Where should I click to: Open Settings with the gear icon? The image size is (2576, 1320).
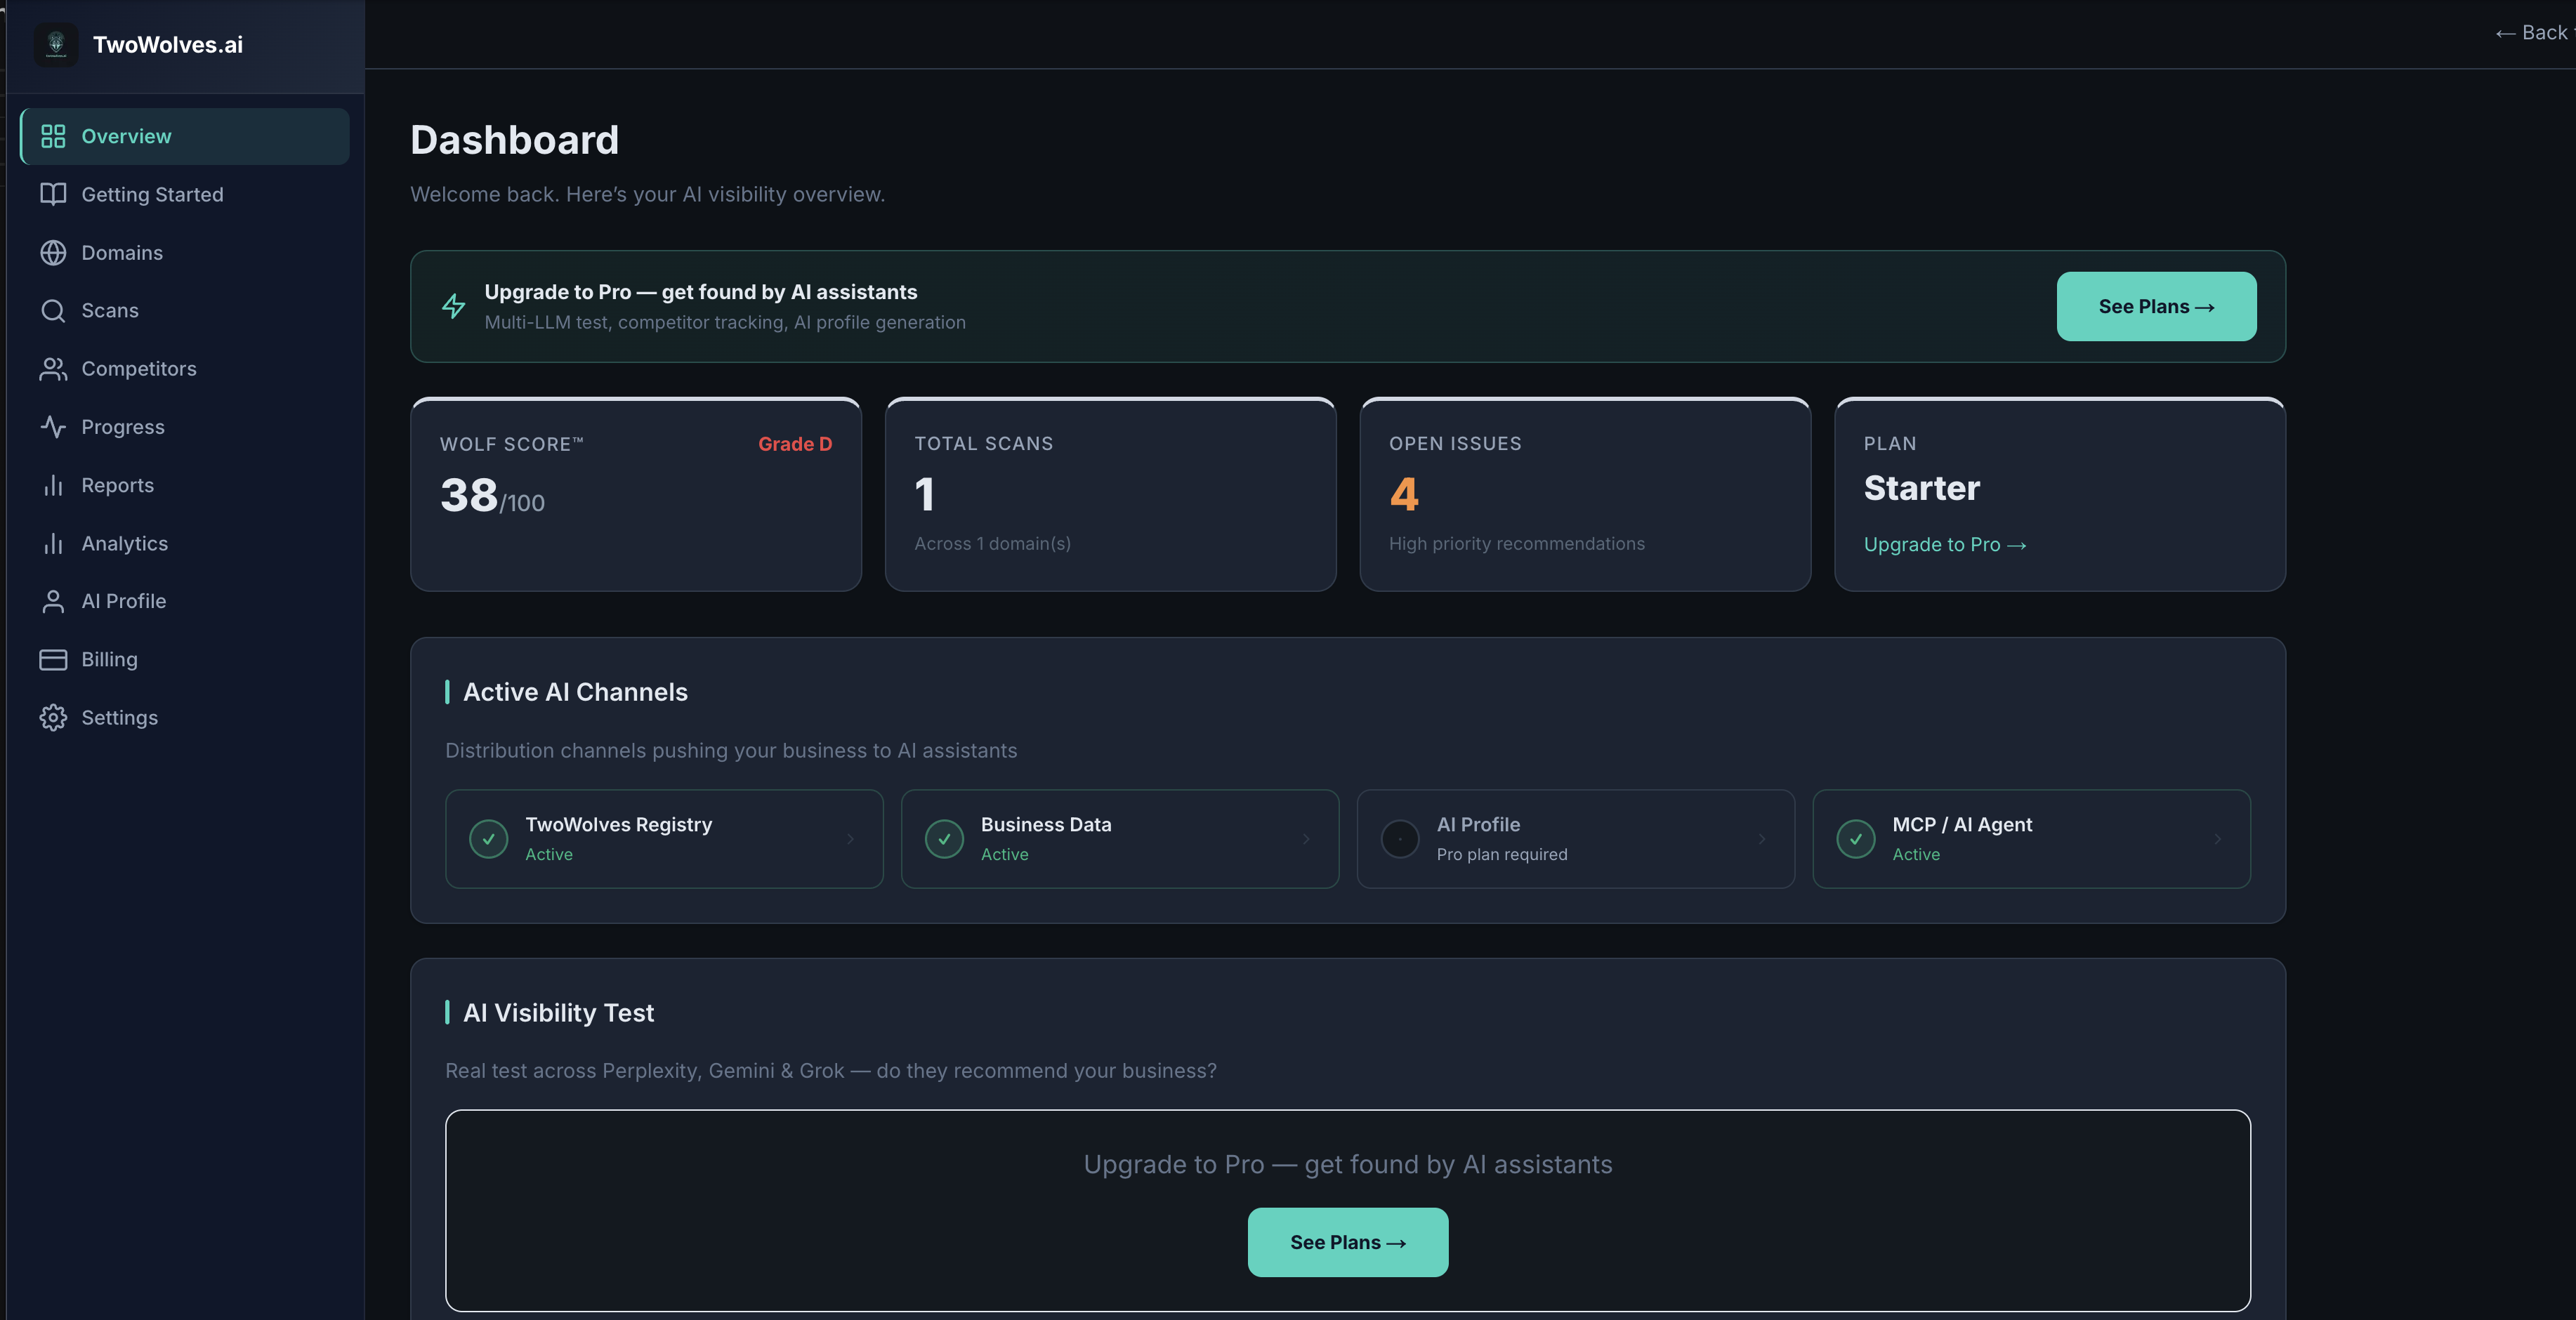pyautogui.click(x=54, y=717)
